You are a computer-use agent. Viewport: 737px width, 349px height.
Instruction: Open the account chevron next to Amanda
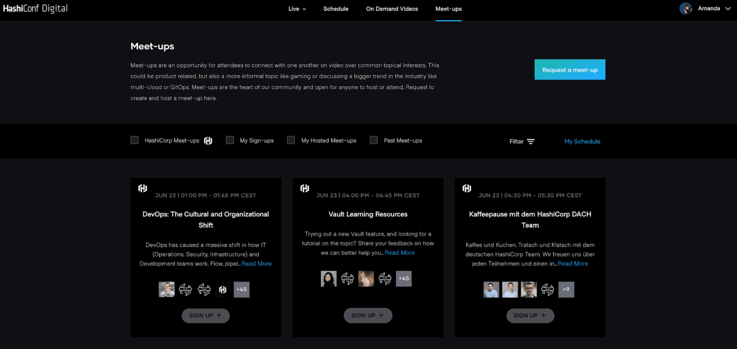[728, 9]
